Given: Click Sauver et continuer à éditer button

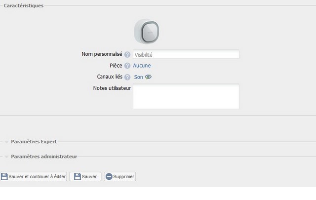Looking at the screenshot, I should (x=33, y=177).
